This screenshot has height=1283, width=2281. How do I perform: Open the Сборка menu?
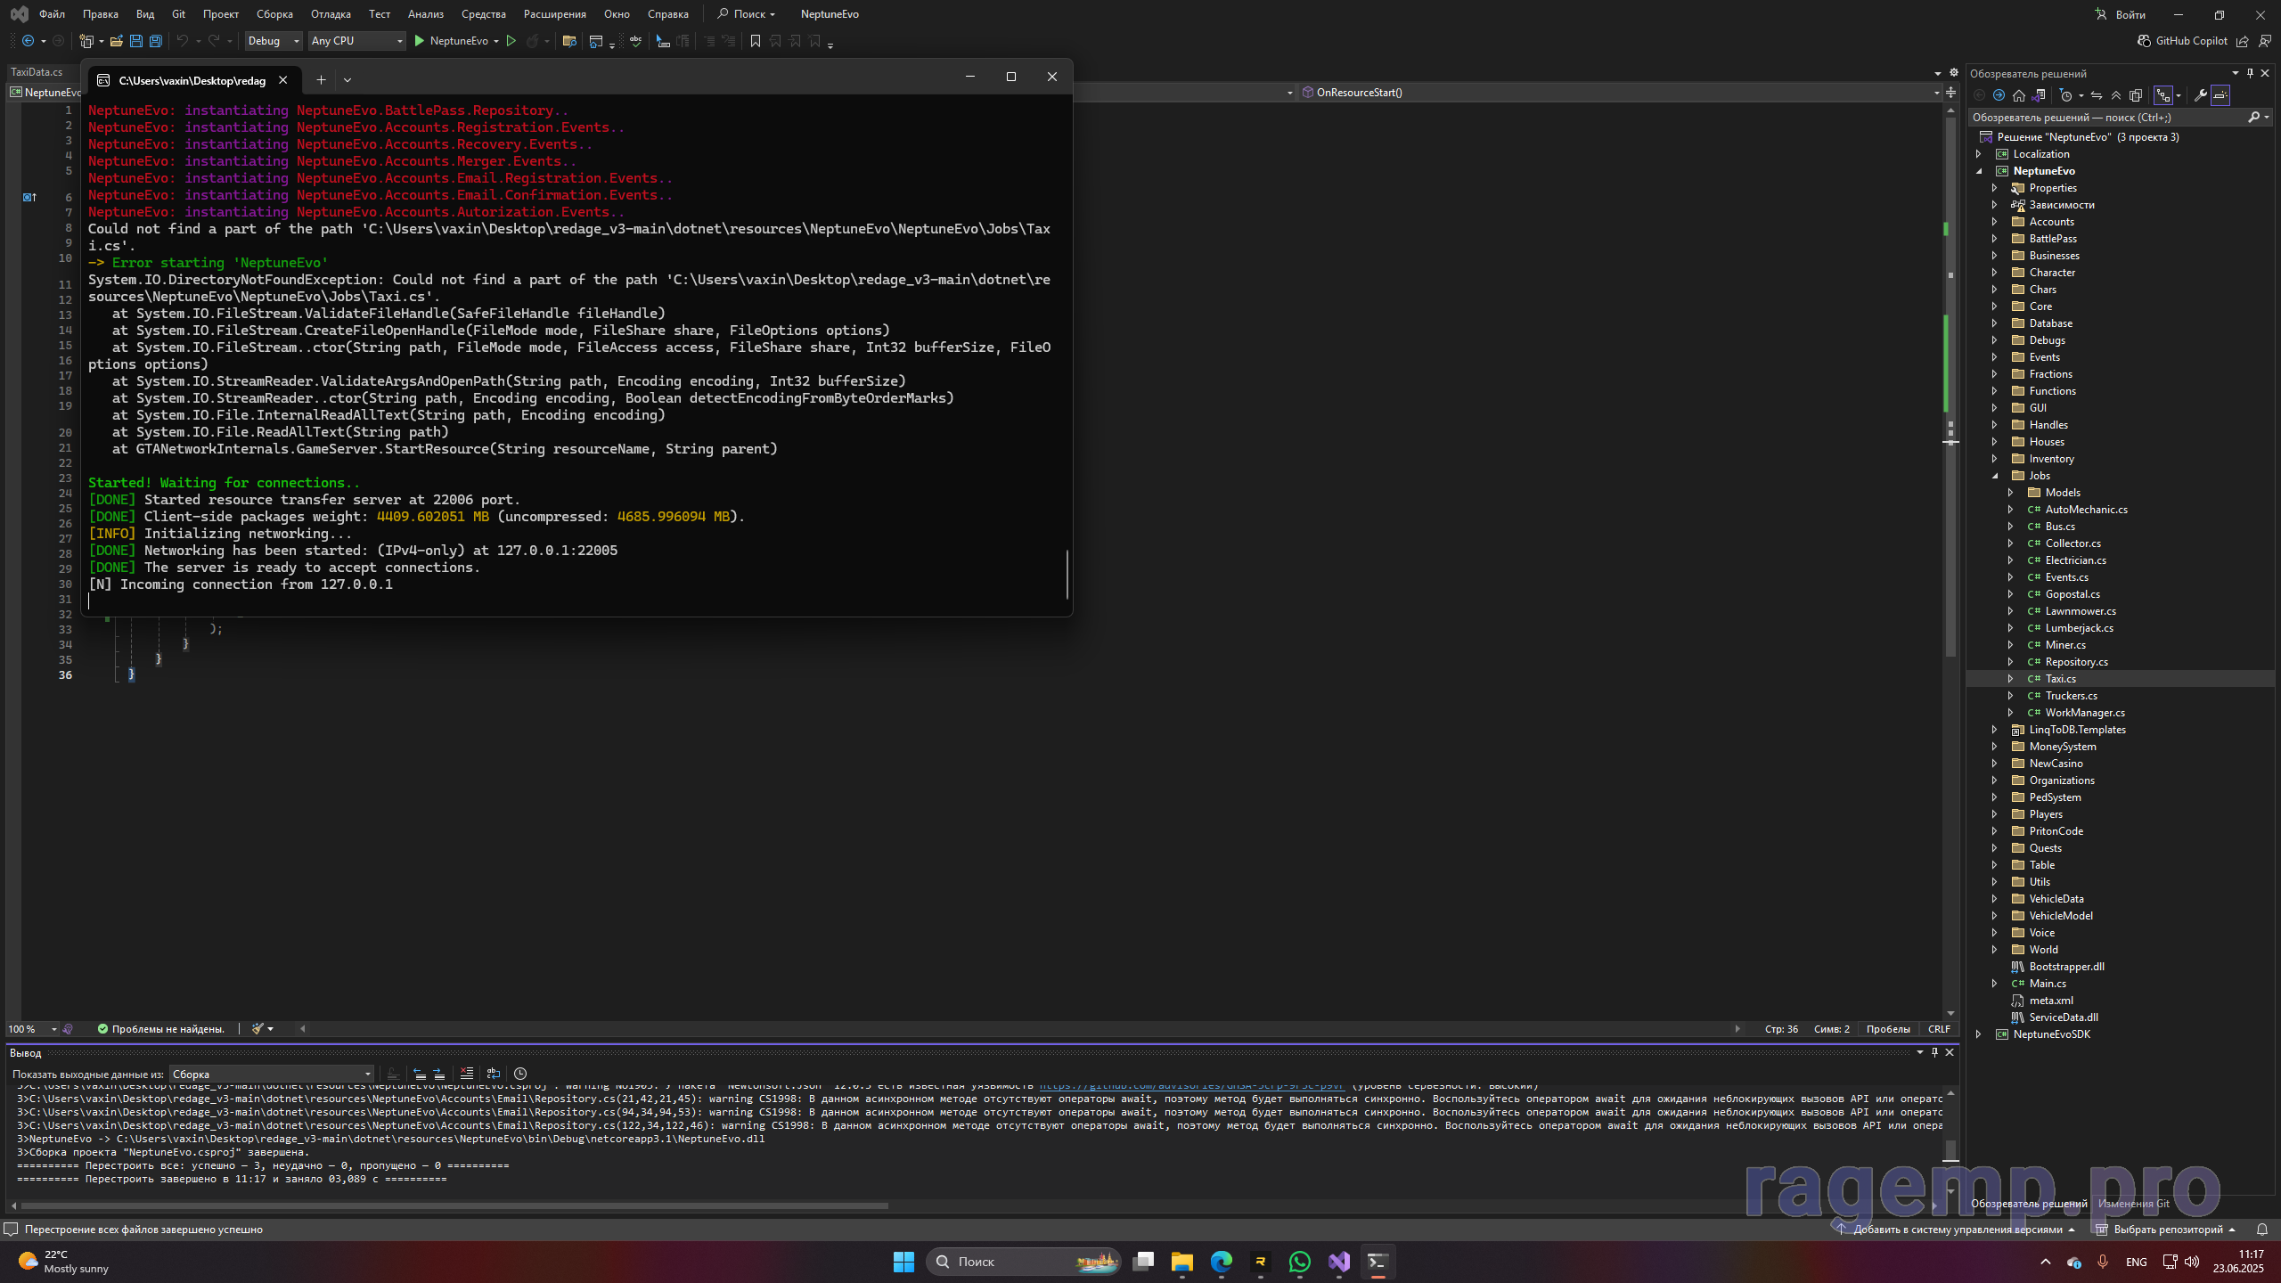(x=274, y=14)
